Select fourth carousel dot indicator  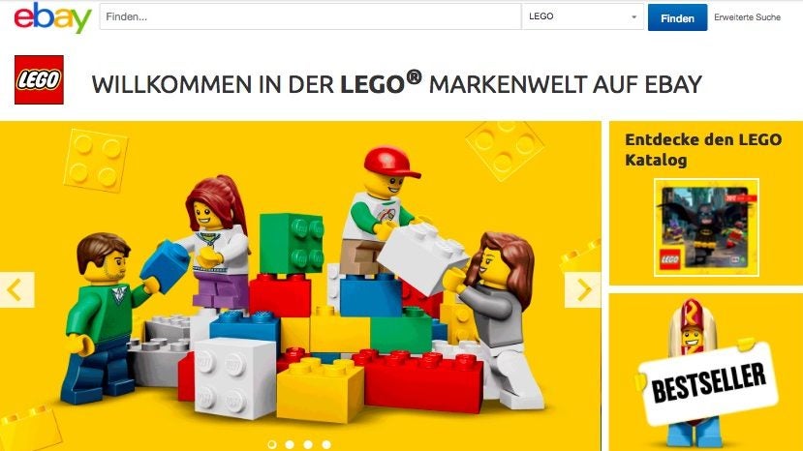[326, 444]
